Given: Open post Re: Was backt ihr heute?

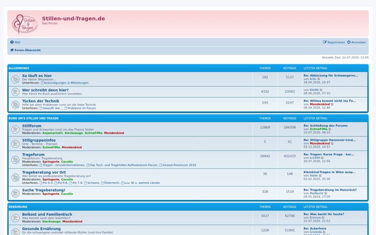Looking at the screenshot, I should 324,214.
